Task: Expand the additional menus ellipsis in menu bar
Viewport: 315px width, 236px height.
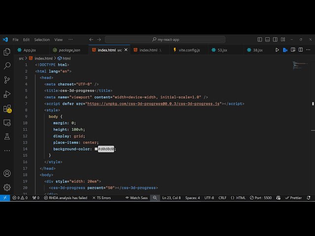Action: click(70, 39)
